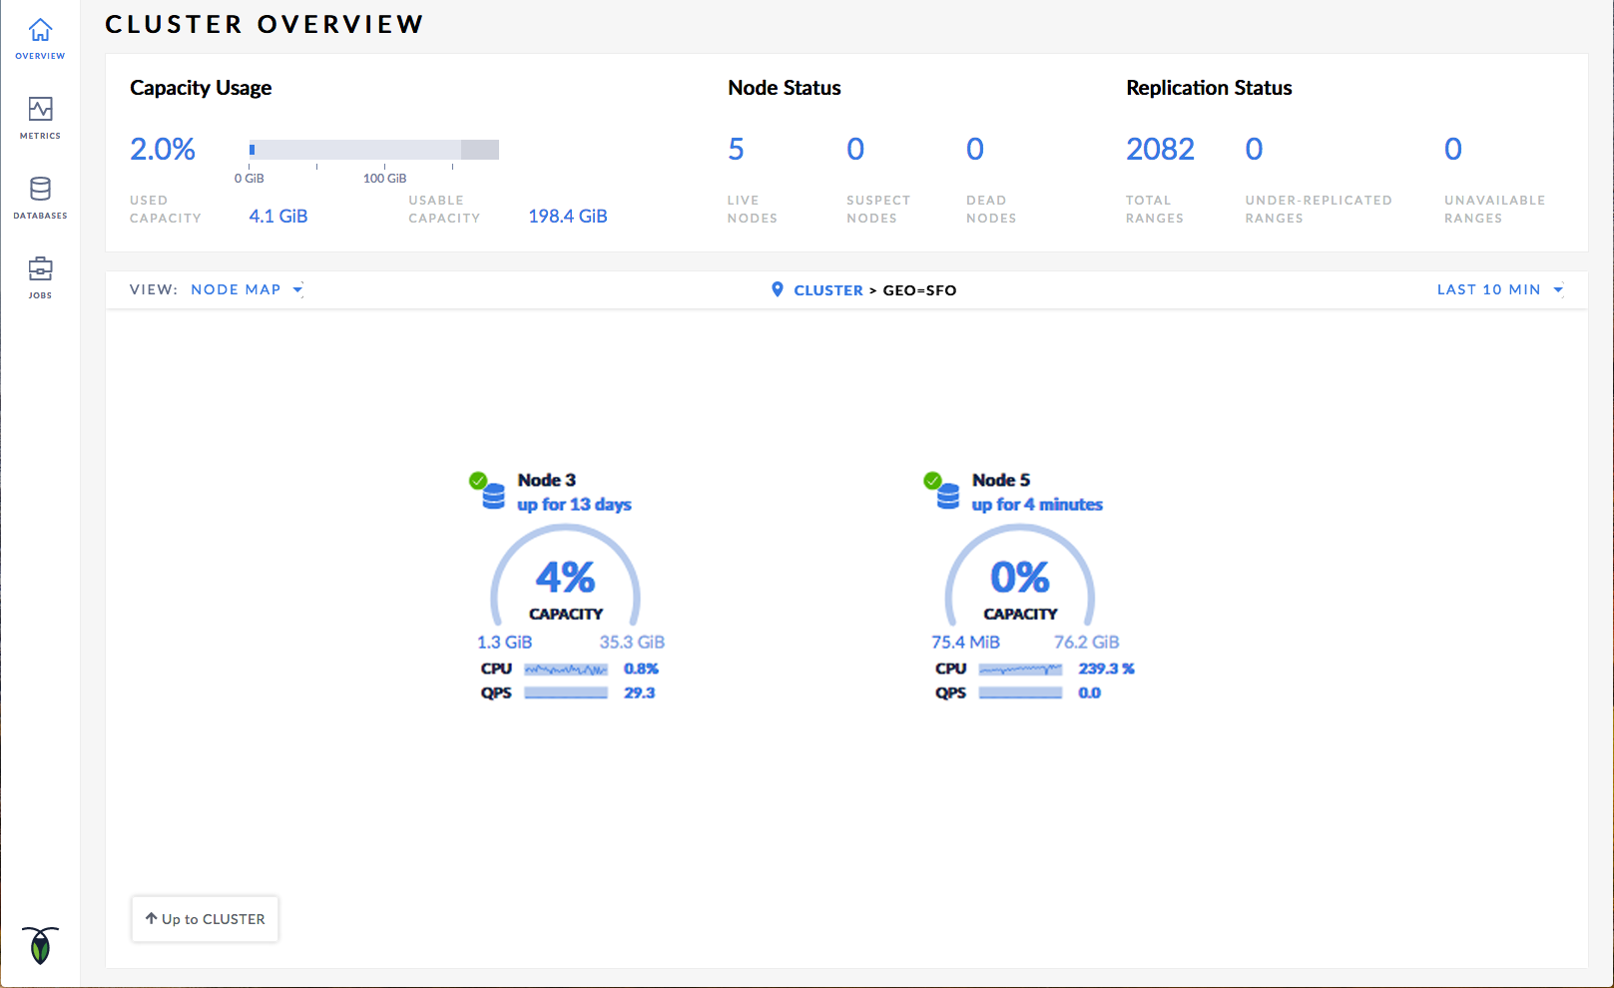The image size is (1614, 988).
Task: Click the Node 3 database icon
Action: coord(493,496)
